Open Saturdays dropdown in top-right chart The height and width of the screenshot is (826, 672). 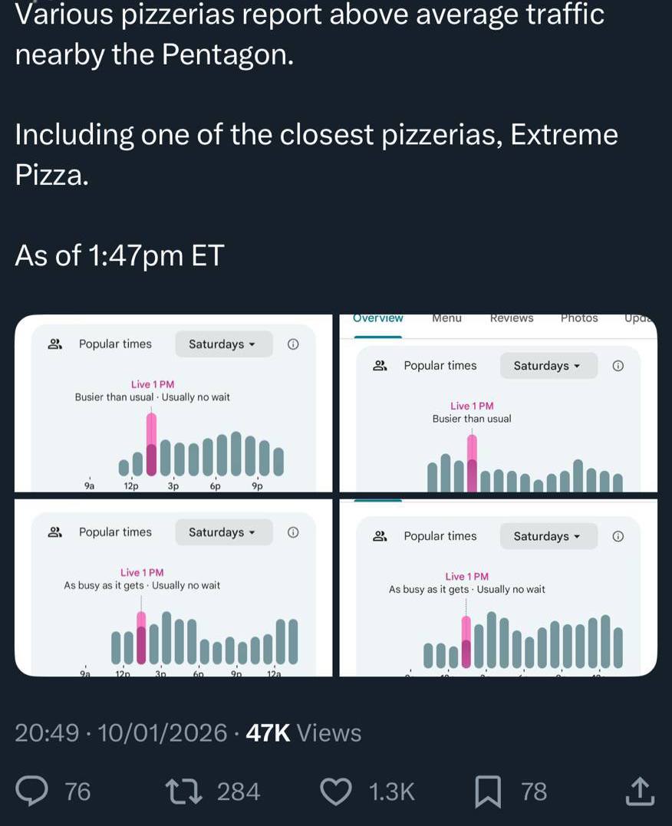click(x=548, y=366)
